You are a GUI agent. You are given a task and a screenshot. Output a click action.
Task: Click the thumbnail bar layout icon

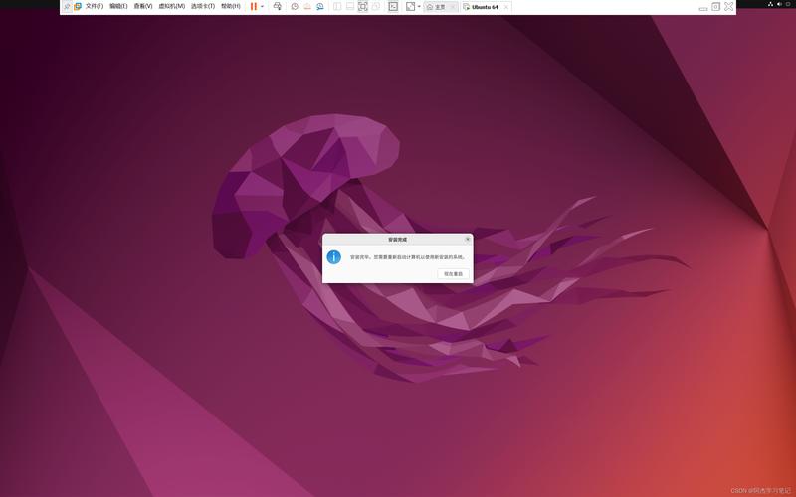point(350,7)
